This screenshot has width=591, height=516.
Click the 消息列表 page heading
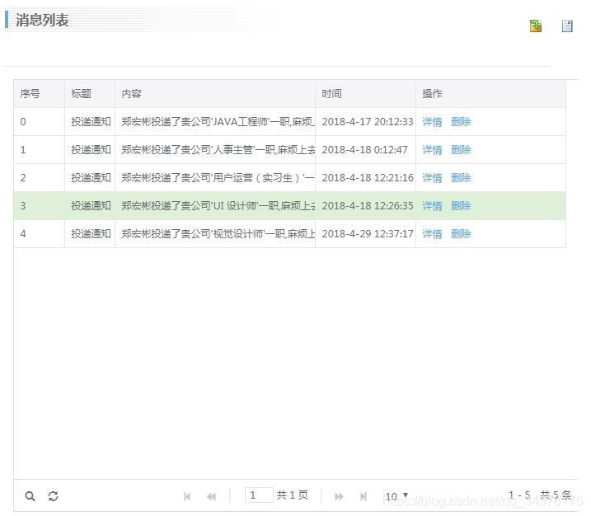(42, 20)
